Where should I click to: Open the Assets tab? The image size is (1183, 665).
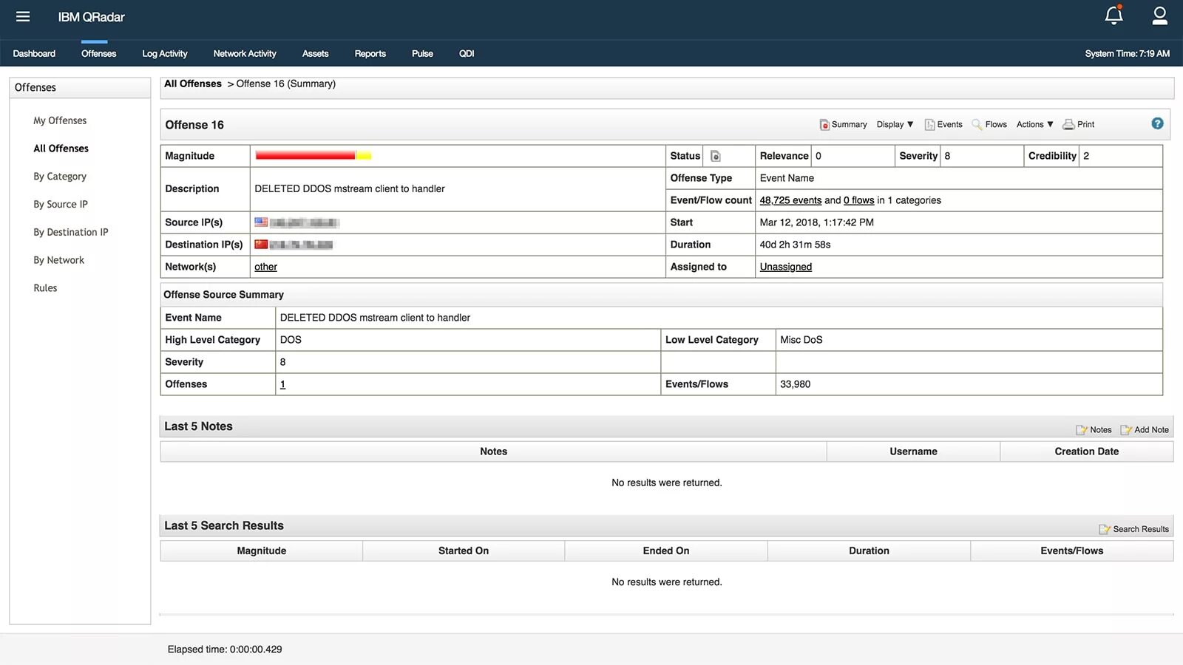pos(315,53)
